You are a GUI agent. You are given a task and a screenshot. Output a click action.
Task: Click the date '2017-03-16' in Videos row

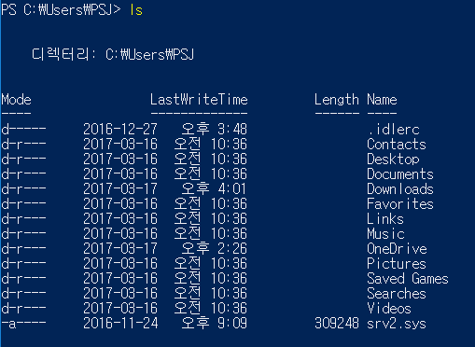pyautogui.click(x=120, y=309)
